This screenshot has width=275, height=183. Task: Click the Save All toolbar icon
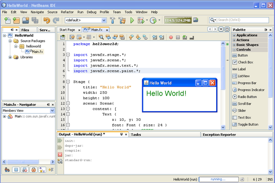click(x=35, y=20)
